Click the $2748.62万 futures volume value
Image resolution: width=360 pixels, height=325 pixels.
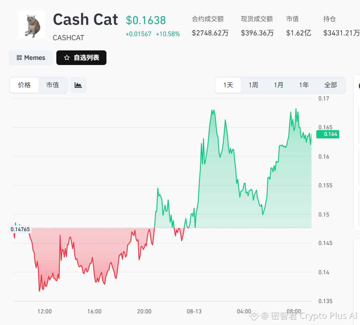click(210, 33)
